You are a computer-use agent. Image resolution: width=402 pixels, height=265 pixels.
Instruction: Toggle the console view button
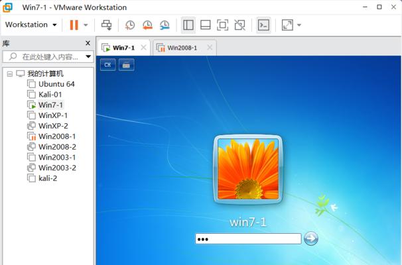263,25
